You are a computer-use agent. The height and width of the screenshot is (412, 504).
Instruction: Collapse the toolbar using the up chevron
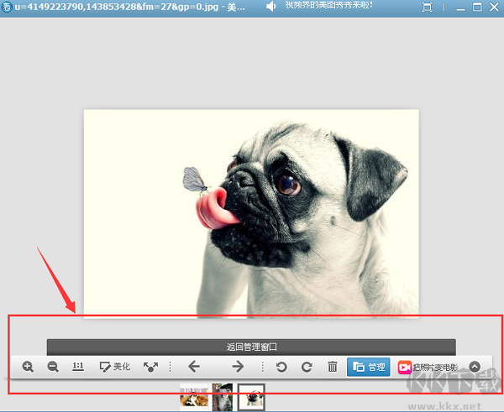pos(475,367)
